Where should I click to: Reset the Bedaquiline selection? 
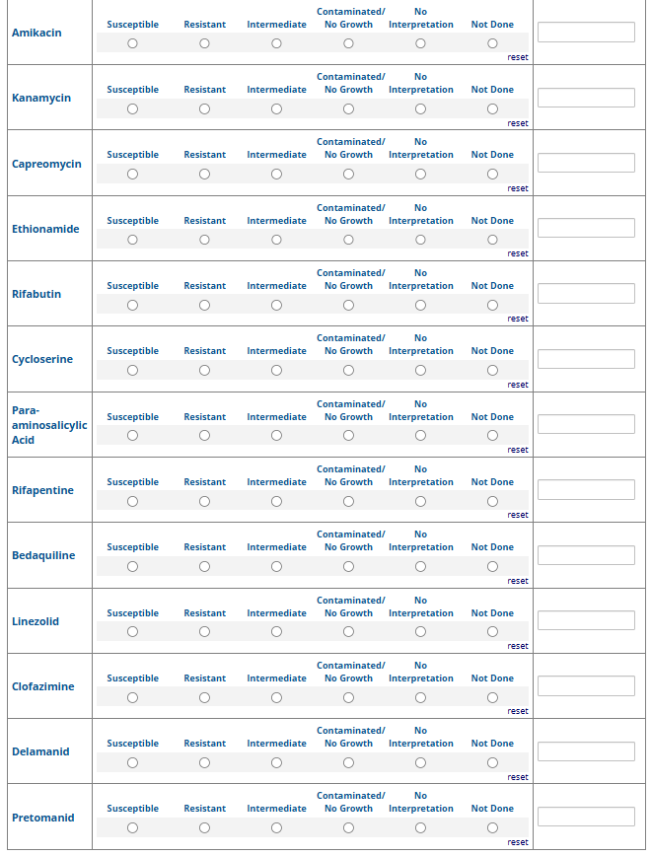click(x=518, y=581)
